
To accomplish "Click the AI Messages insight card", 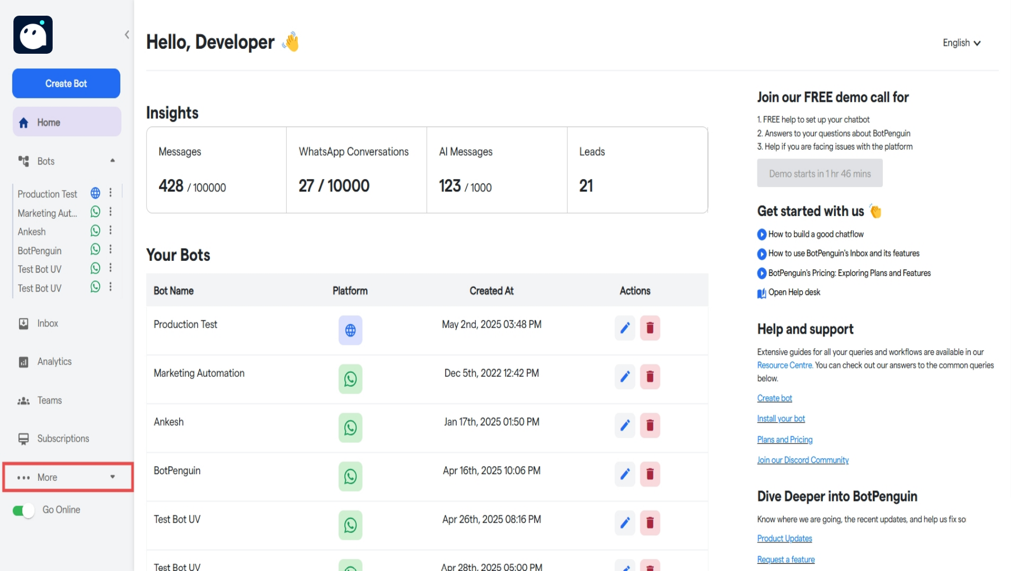I will (497, 170).
